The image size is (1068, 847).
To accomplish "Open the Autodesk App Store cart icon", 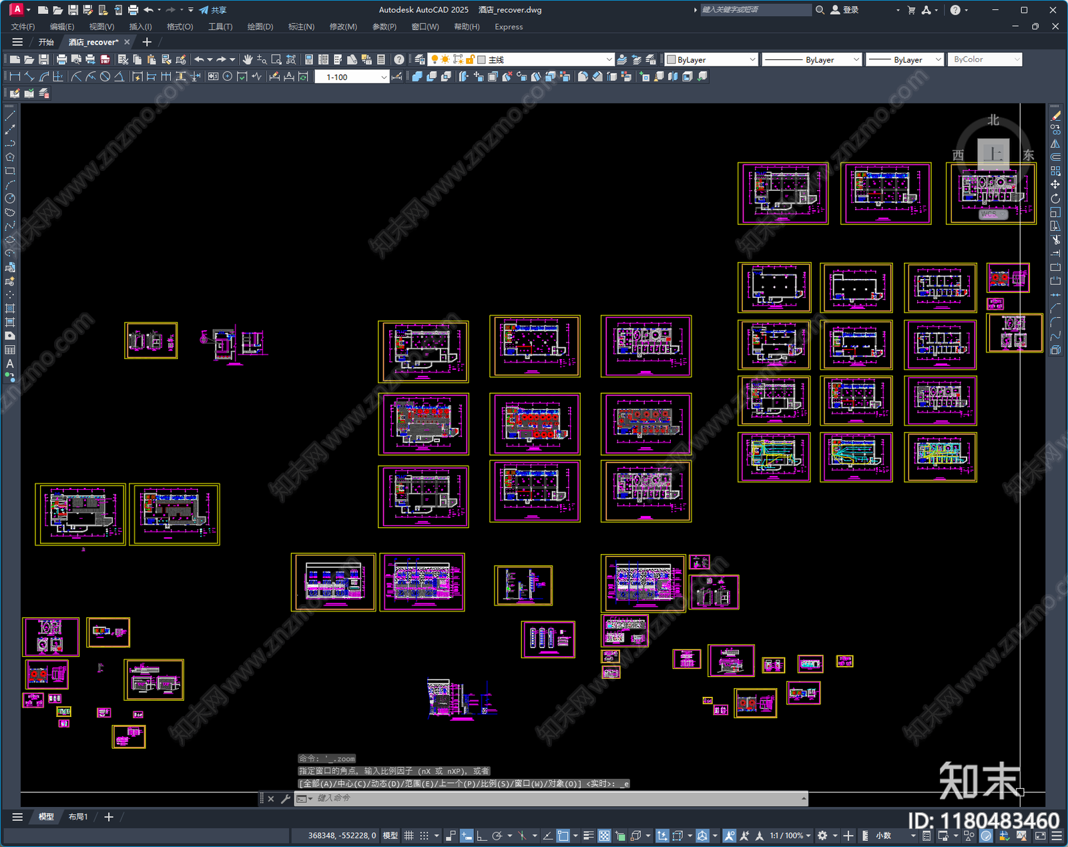I will coord(911,10).
